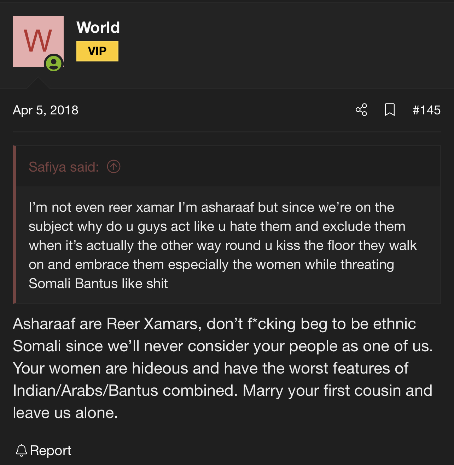Click the bell icon next to Report
The height and width of the screenshot is (465, 454).
point(21,451)
